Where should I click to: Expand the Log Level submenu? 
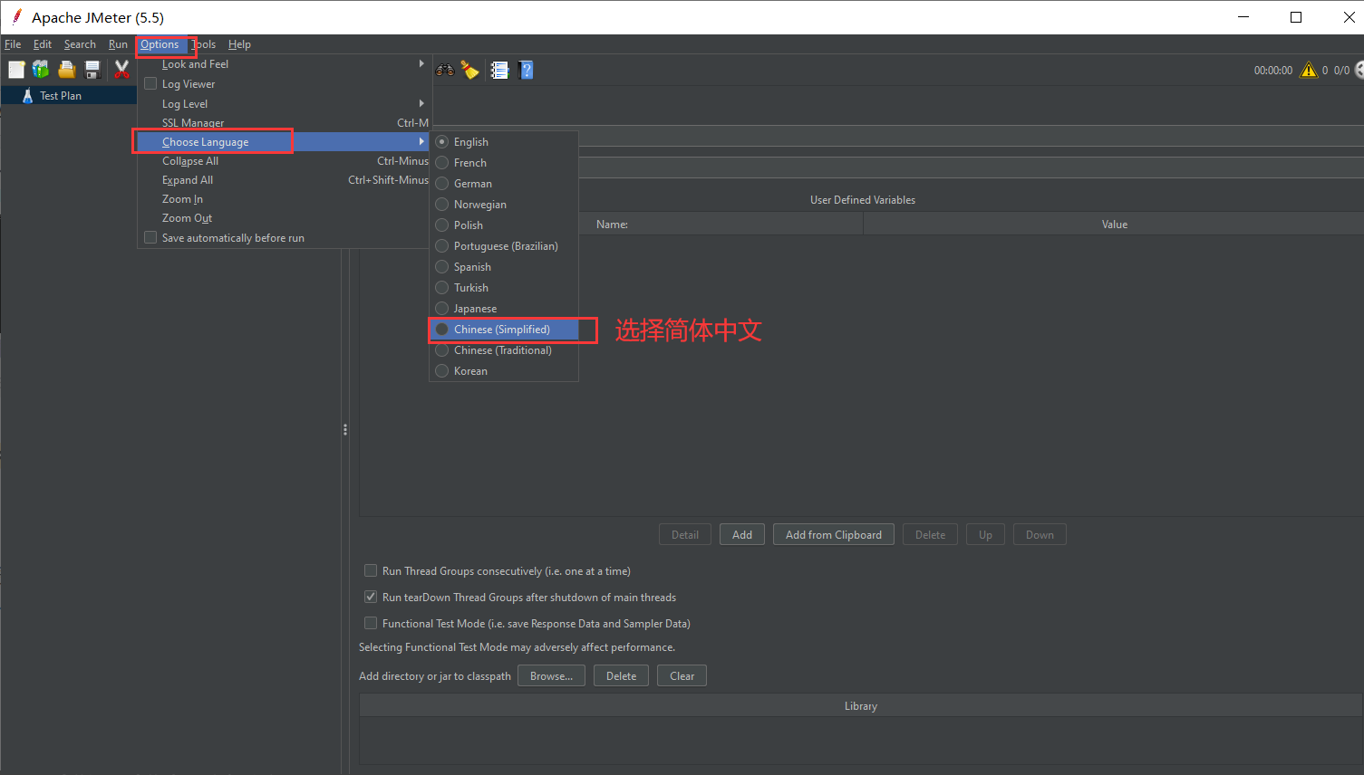coord(283,104)
